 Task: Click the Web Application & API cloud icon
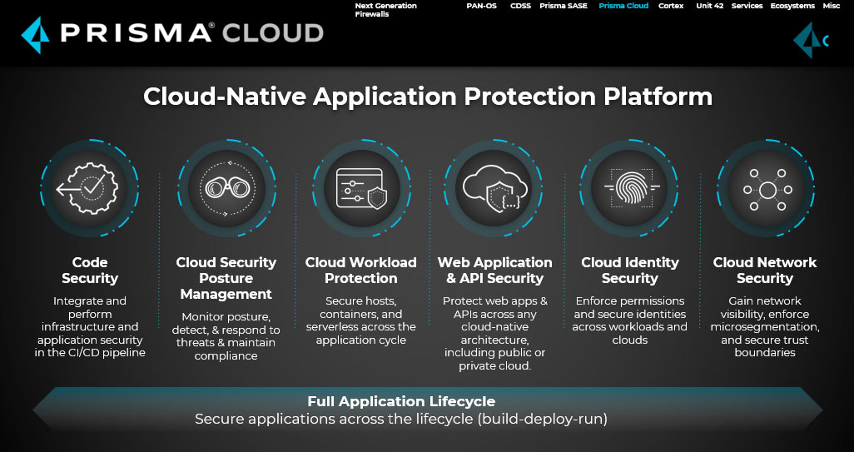[x=494, y=188]
